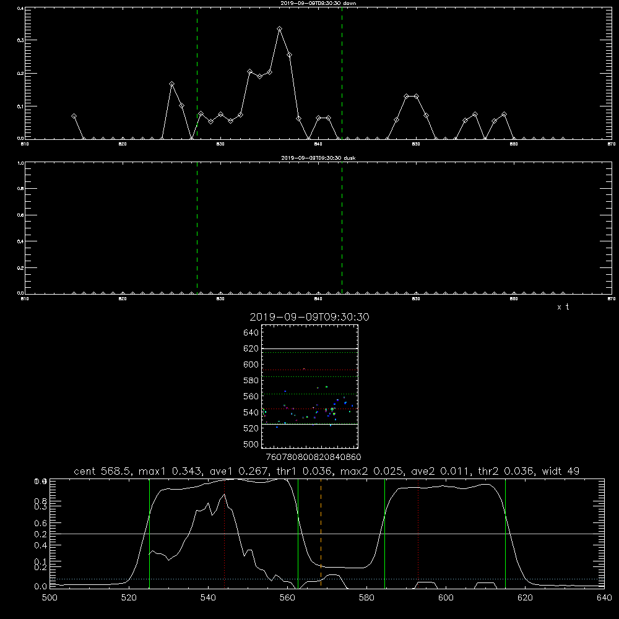Click the '540' x-axis label of bottom plot
The width and height of the screenshot is (619, 619).
point(208,597)
